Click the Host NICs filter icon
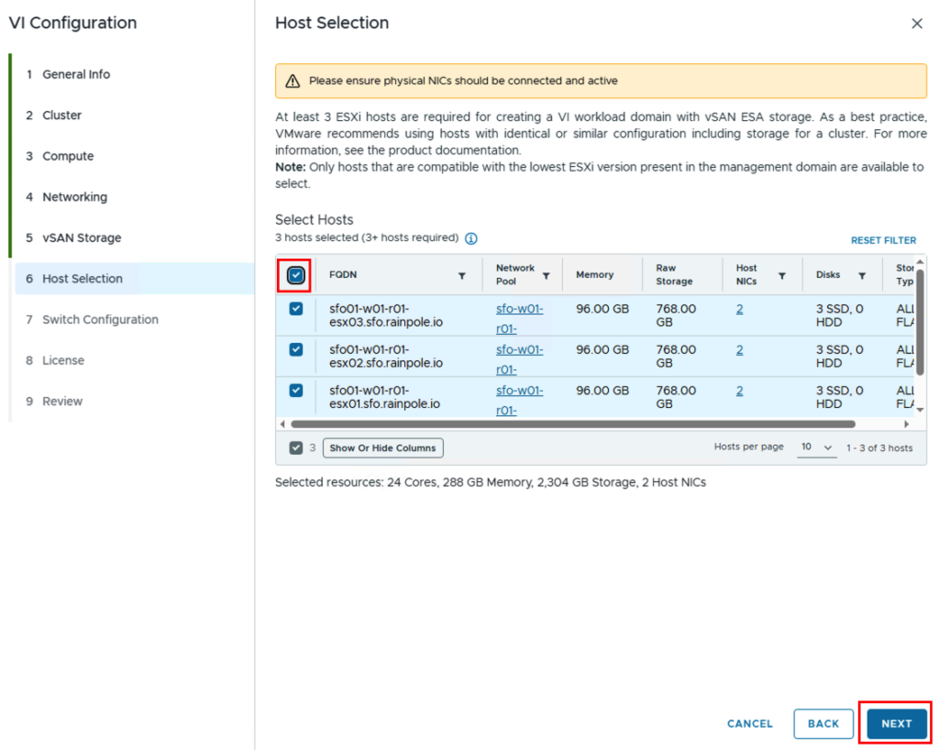 pos(782,276)
